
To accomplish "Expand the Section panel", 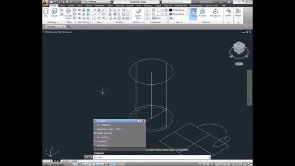I will tap(137, 22).
